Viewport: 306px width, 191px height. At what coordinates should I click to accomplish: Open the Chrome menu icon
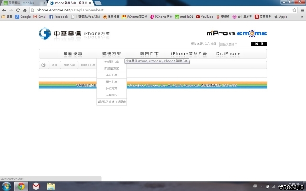pyautogui.click(x=302, y=10)
